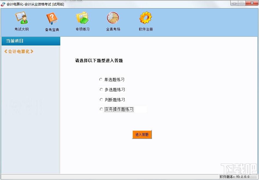Click the 考试大纲 text label
This screenshot has width=259, height=180.
coord(22,29)
